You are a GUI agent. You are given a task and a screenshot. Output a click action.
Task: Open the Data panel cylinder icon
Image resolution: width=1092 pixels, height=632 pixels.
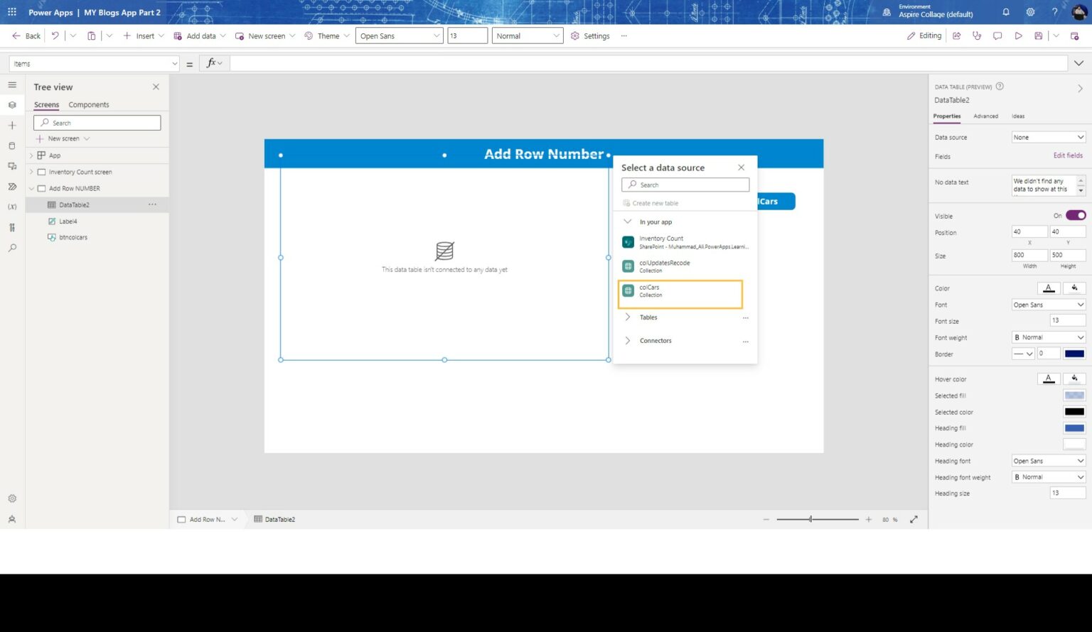tap(11, 146)
